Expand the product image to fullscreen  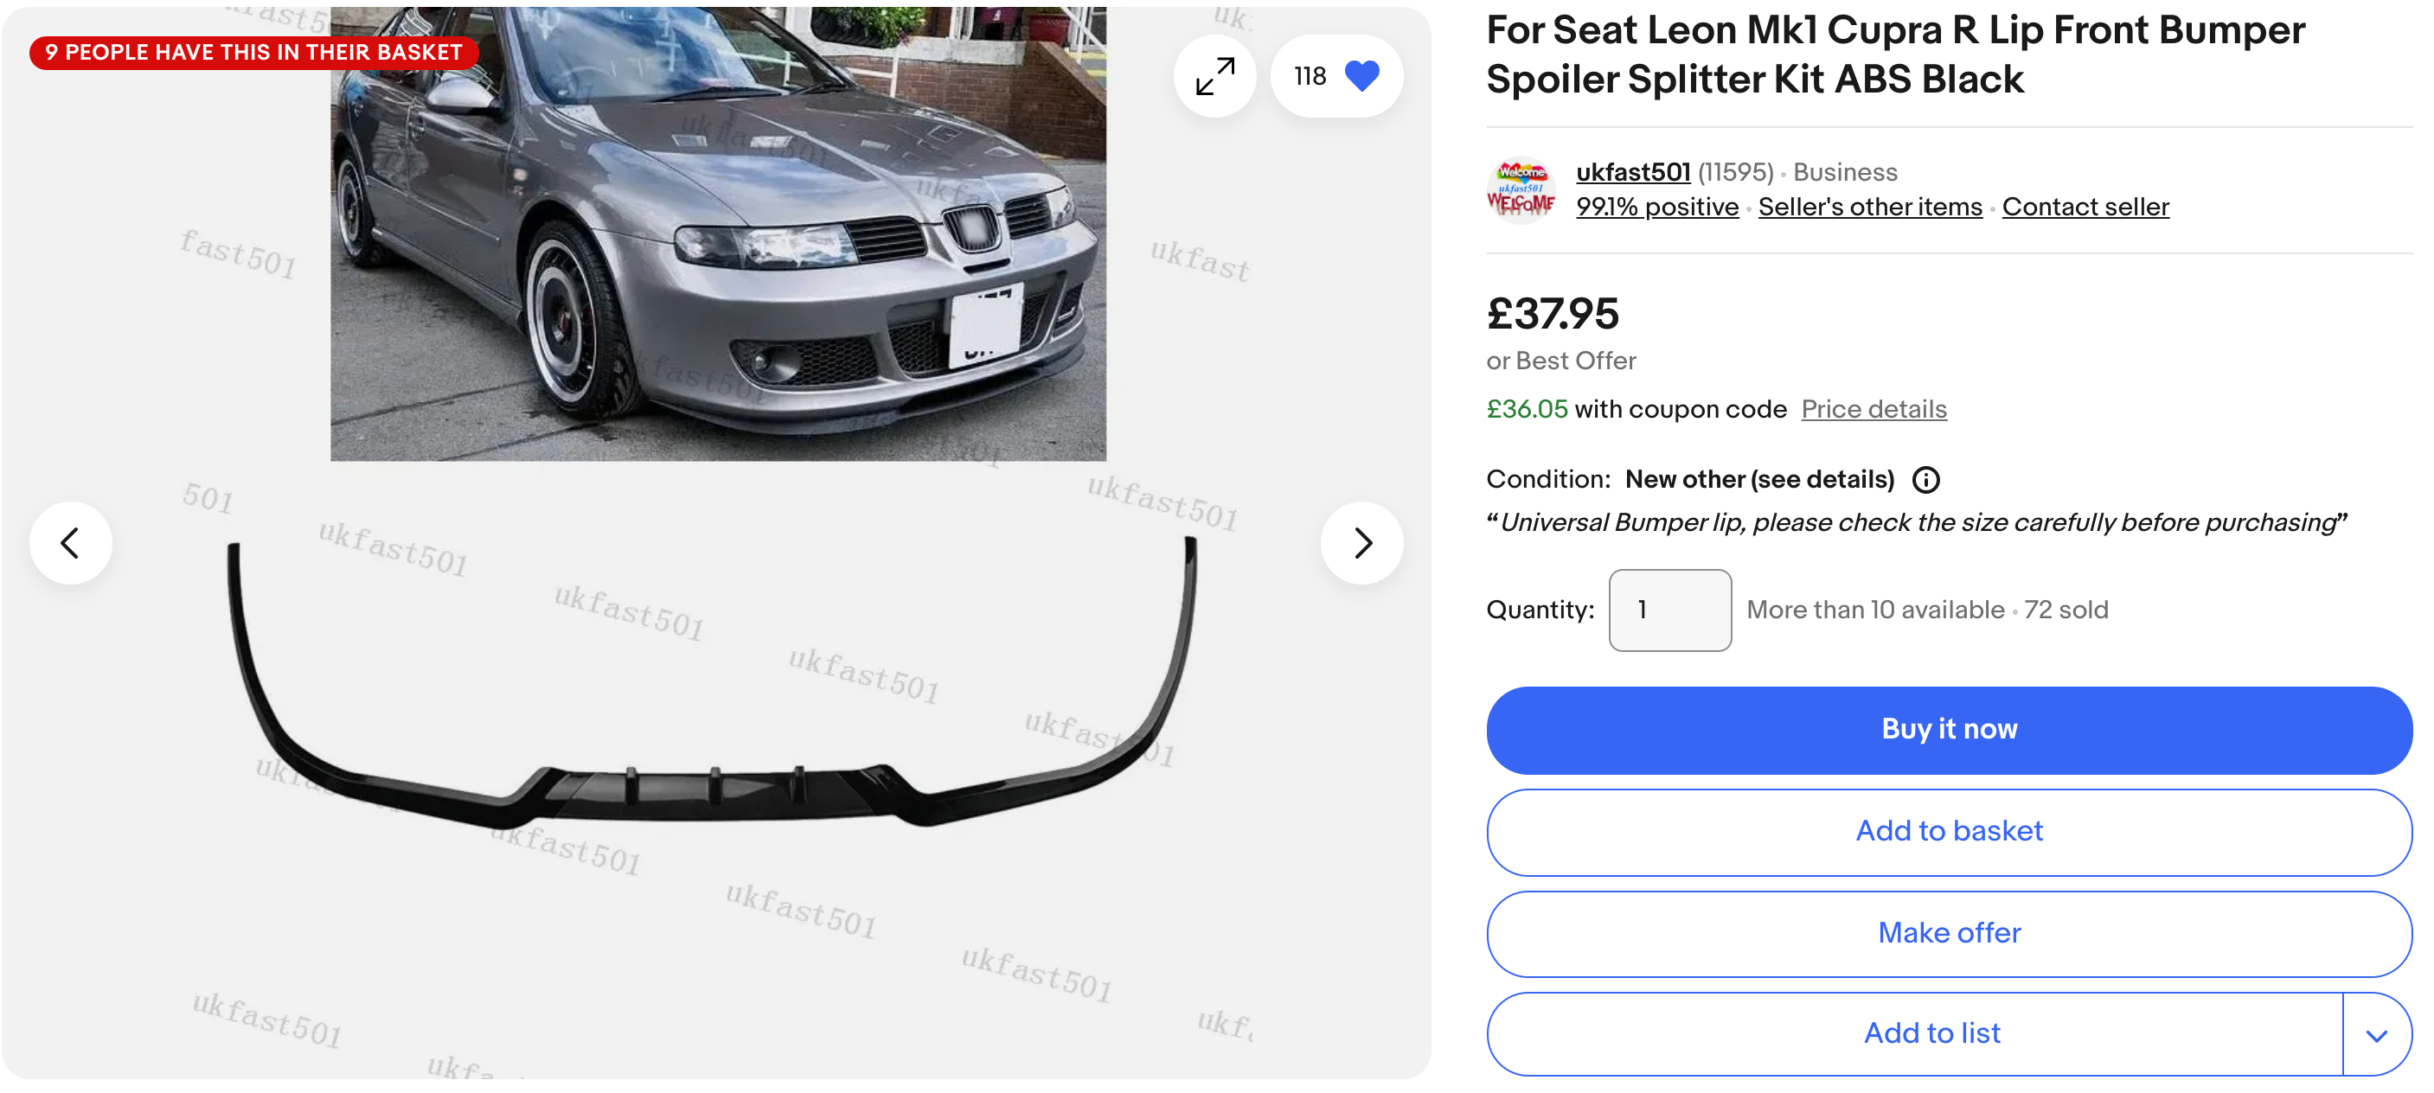click(1214, 76)
